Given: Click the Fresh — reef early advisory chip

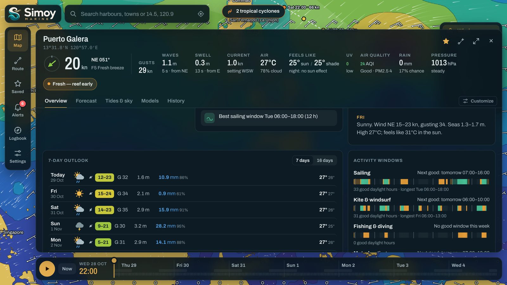Looking at the screenshot, I should click(70, 84).
